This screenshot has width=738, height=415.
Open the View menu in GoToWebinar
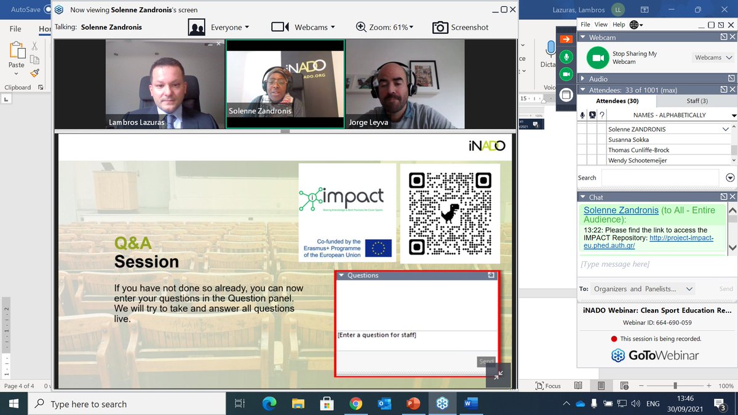[x=601, y=24]
